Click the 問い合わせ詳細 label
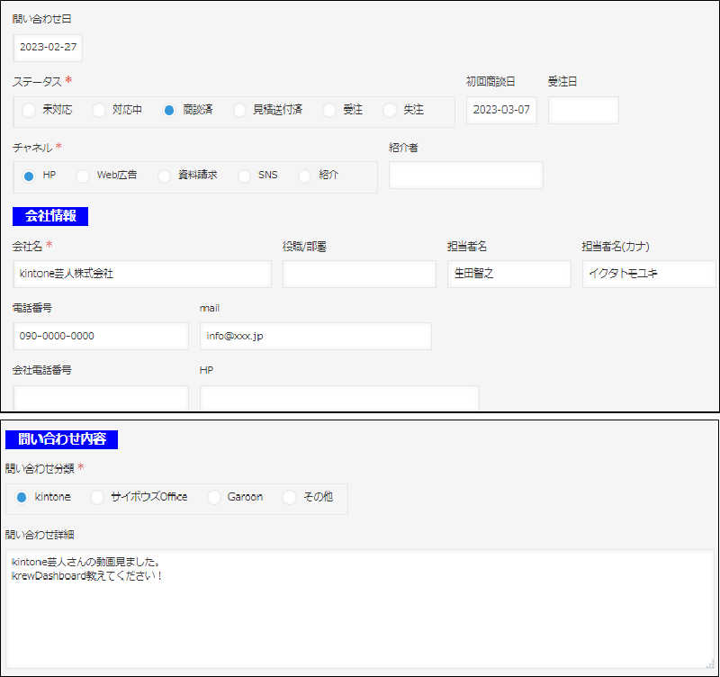 pyautogui.click(x=40, y=535)
